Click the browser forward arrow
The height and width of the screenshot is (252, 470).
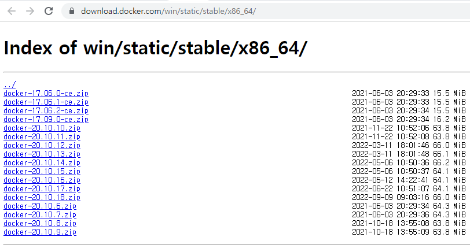[30, 11]
